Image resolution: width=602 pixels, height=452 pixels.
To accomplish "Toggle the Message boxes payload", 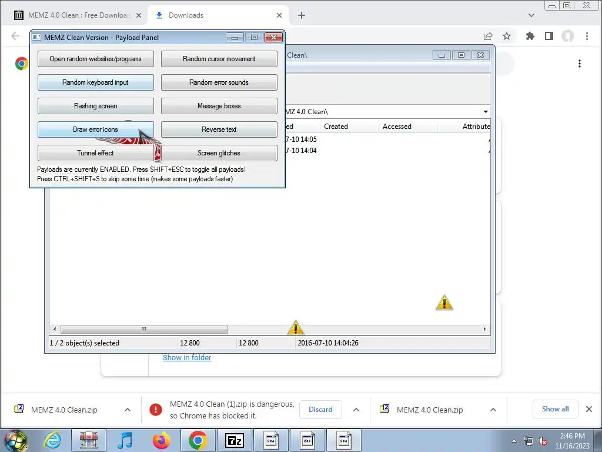I will (219, 106).
